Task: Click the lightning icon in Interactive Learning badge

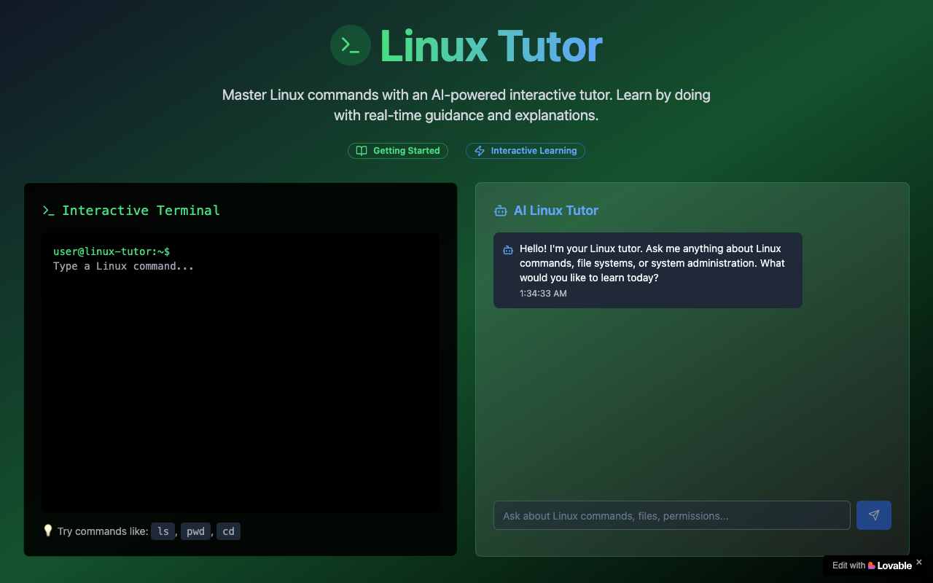Action: tap(479, 150)
